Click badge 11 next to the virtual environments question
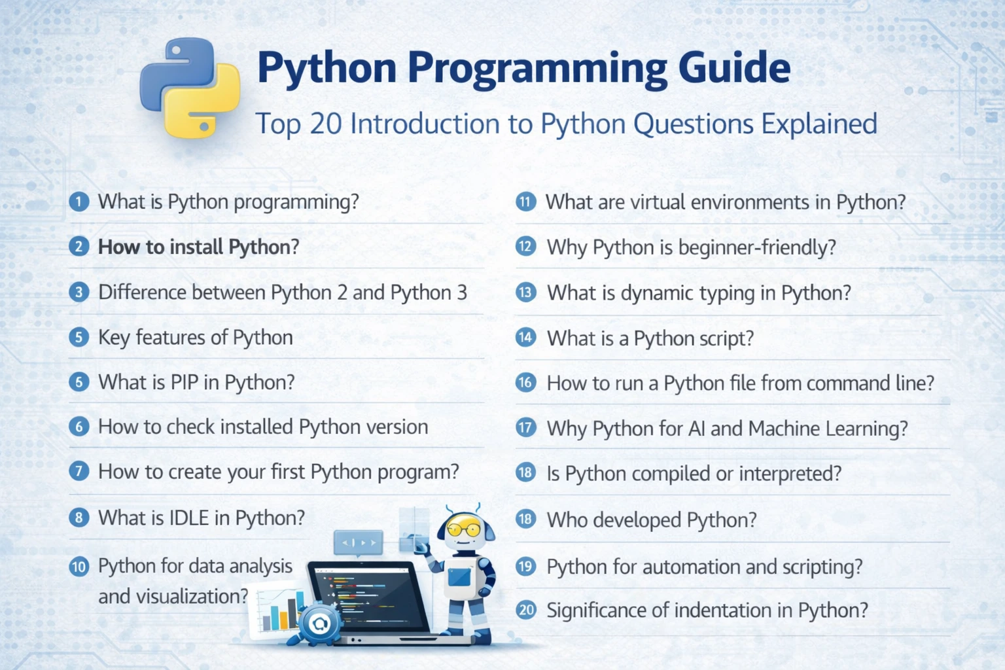Screen dimensions: 1005x670 (x=525, y=202)
